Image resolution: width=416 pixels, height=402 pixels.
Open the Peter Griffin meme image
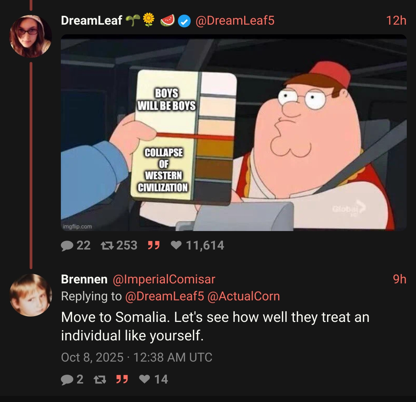coord(234,132)
